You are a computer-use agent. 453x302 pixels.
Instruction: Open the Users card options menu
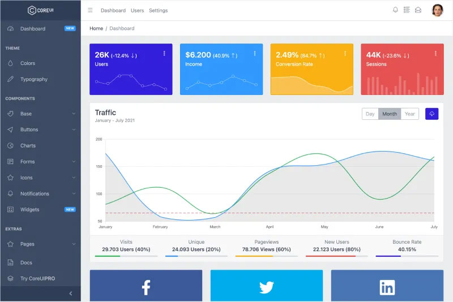164,54
